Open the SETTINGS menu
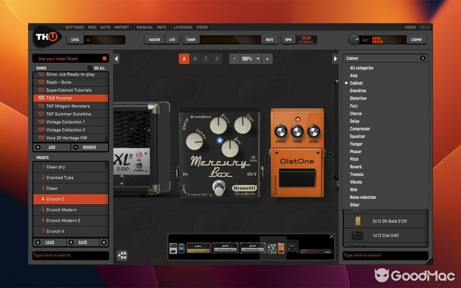This screenshot has width=461, height=288. click(75, 27)
